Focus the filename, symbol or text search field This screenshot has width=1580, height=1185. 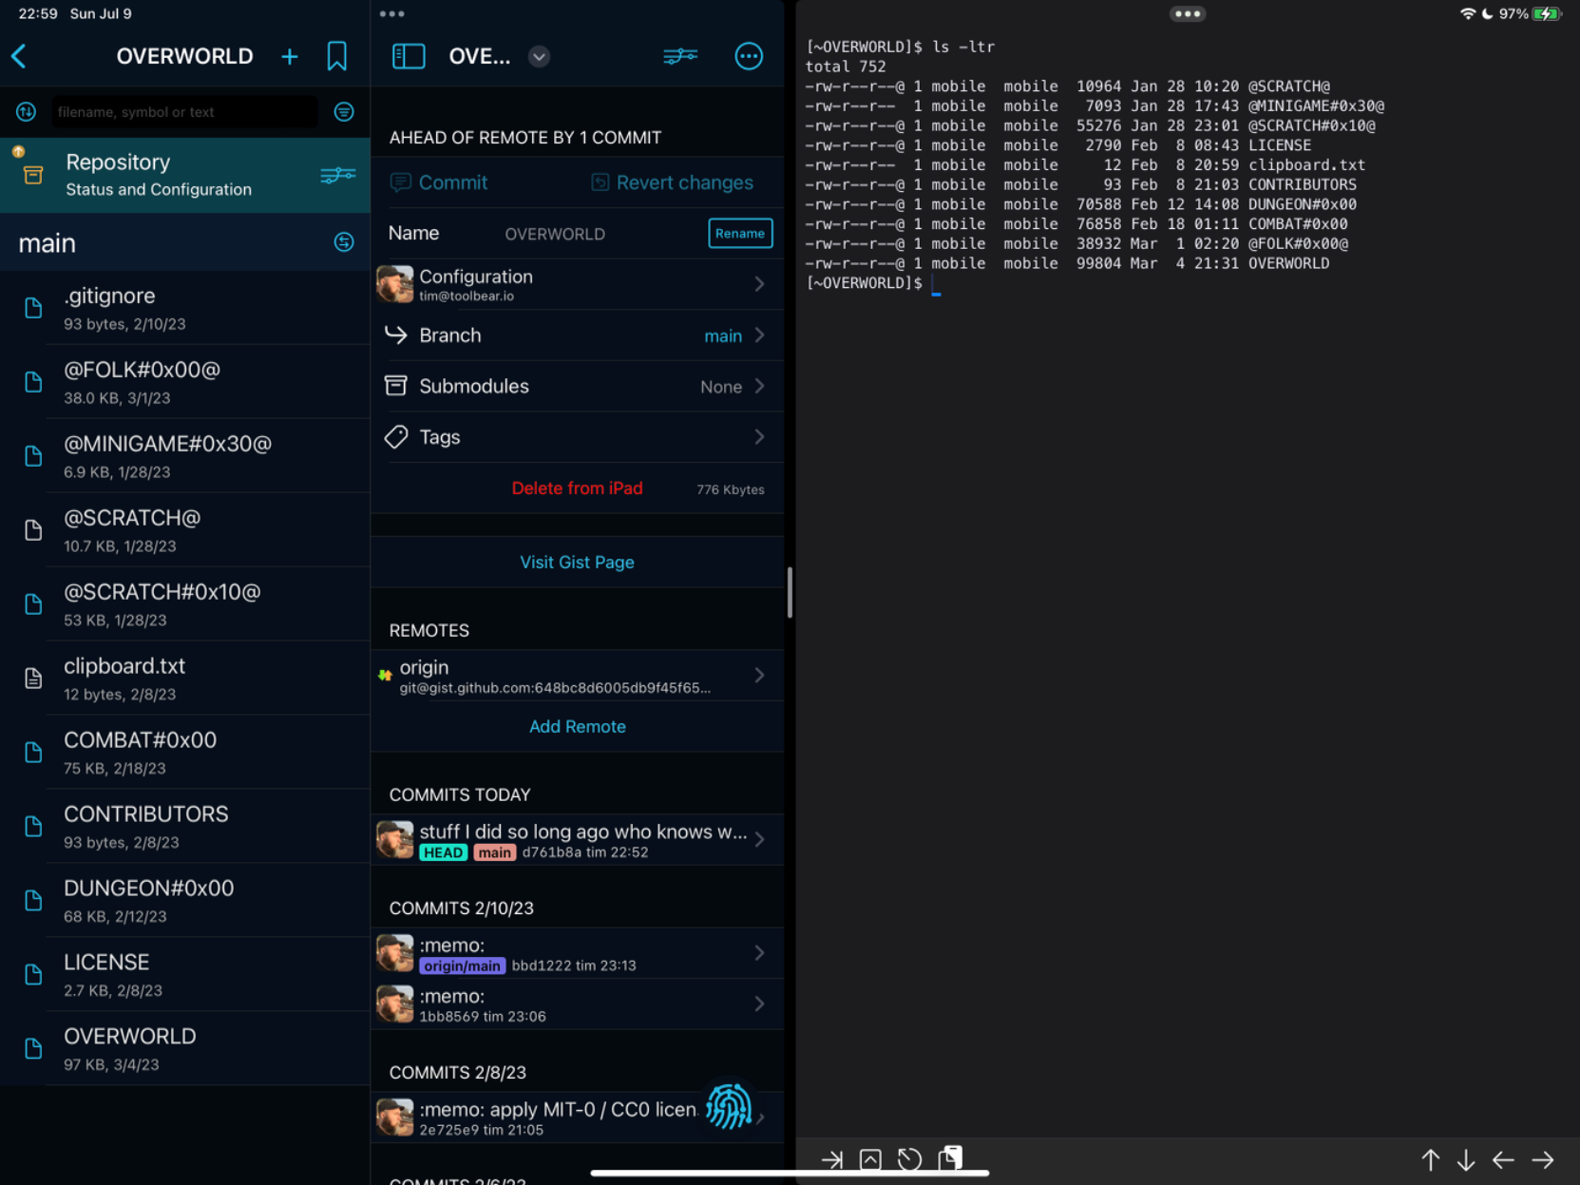pos(184,112)
